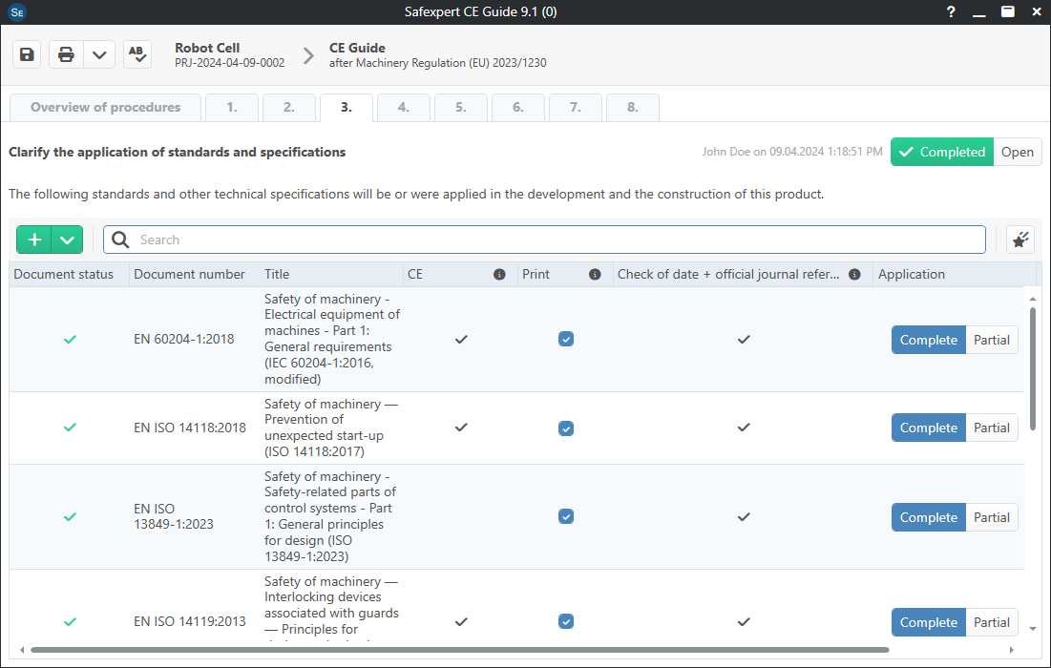Open the add-button dropdown chevron
The width and height of the screenshot is (1051, 668).
pos(65,240)
